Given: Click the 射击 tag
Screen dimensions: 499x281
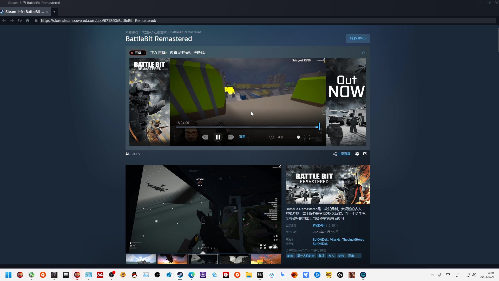Looking at the screenshot, I should pyautogui.click(x=290, y=256).
